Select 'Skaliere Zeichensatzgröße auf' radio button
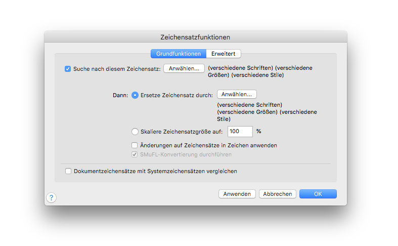398x246 pixels. point(135,132)
